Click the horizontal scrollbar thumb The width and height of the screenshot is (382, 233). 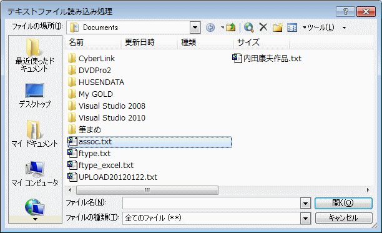tap(147, 190)
